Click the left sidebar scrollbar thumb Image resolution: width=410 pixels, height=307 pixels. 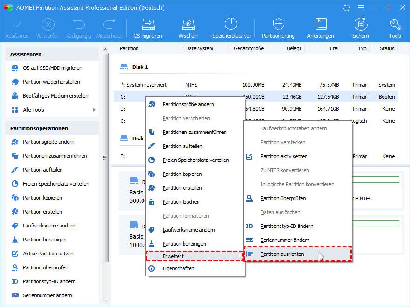coord(105,158)
